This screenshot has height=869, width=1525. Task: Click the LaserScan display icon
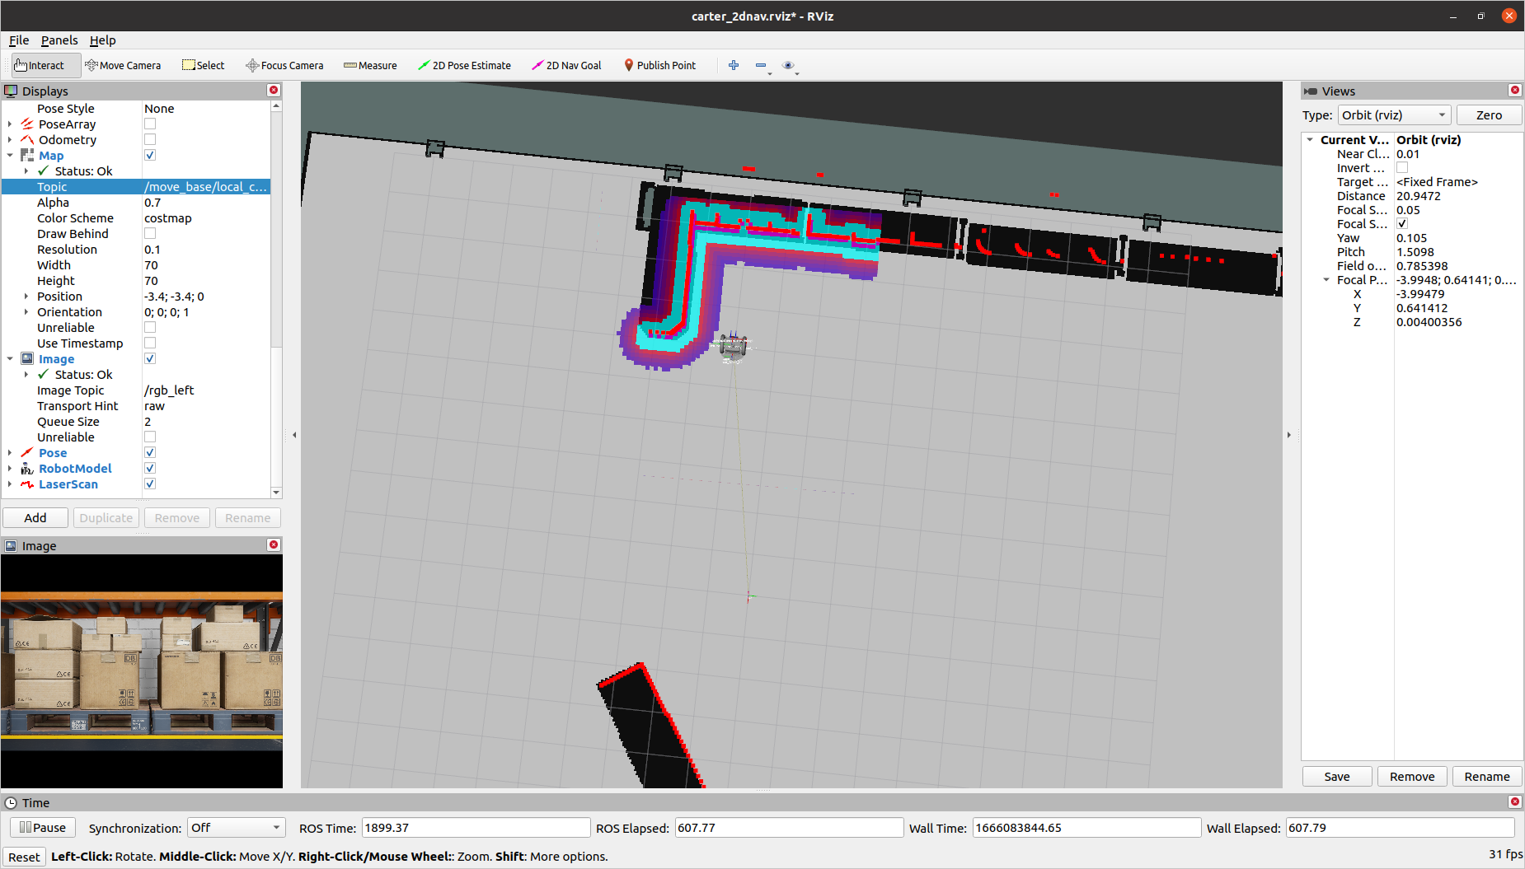click(x=27, y=484)
